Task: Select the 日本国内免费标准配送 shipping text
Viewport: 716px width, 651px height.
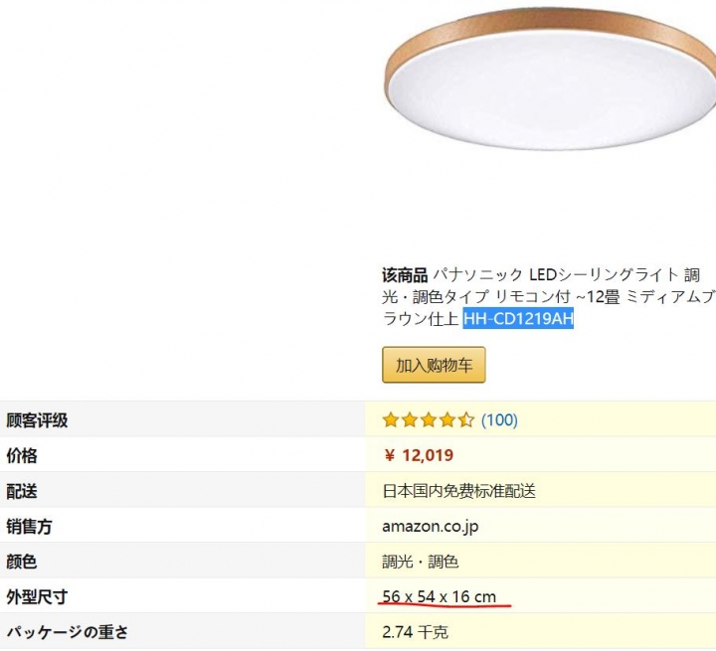Action: tap(458, 492)
